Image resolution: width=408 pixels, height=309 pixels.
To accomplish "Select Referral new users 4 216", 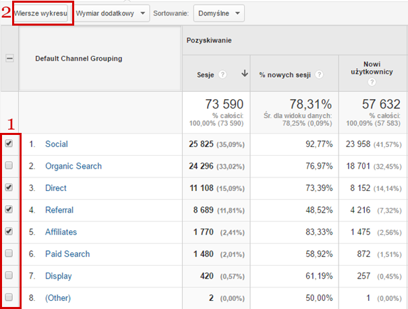I will pyautogui.click(x=360, y=210).
